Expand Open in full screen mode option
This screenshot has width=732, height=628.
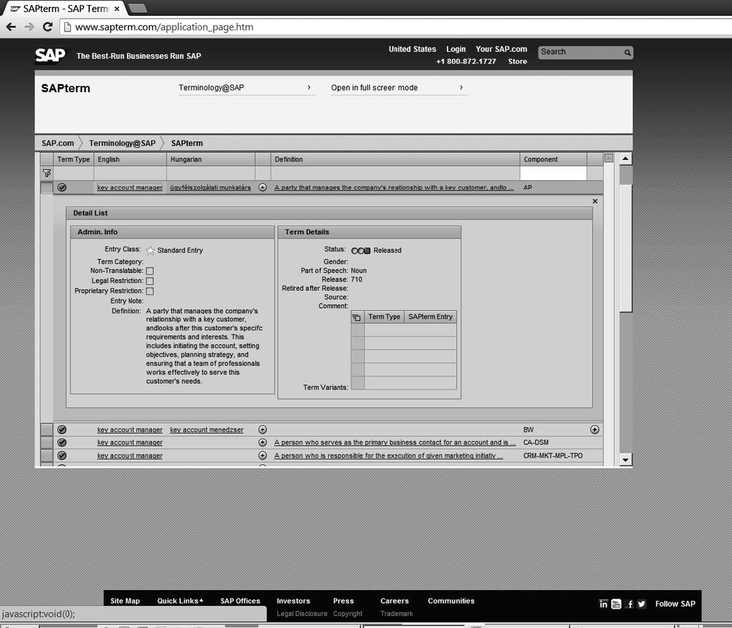(398, 88)
